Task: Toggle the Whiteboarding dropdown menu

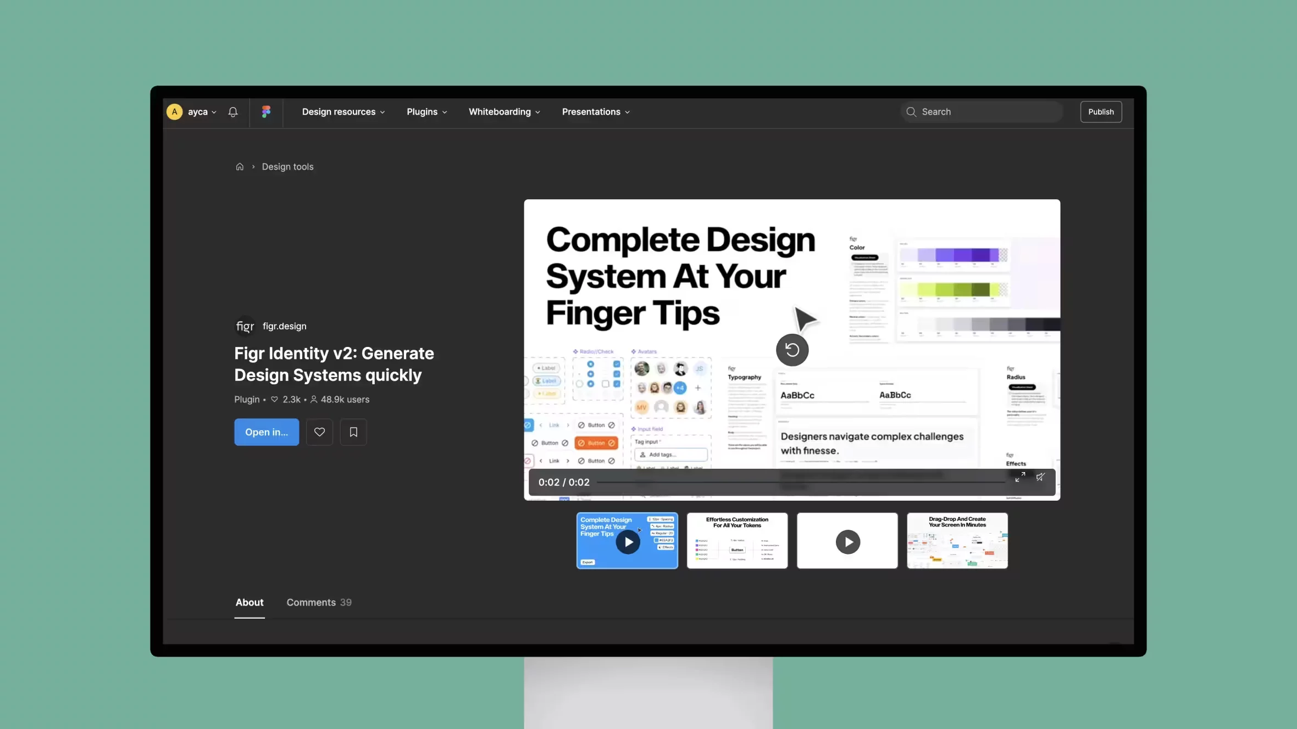Action: 504,111
